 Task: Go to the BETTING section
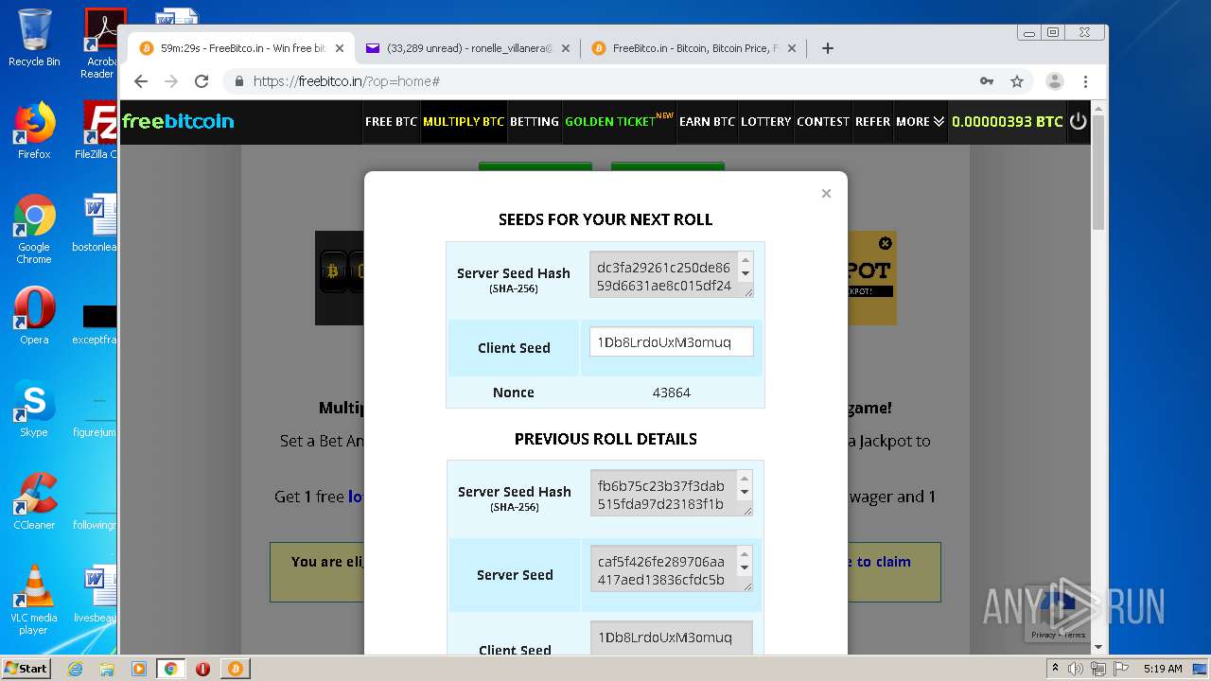pyautogui.click(x=534, y=121)
